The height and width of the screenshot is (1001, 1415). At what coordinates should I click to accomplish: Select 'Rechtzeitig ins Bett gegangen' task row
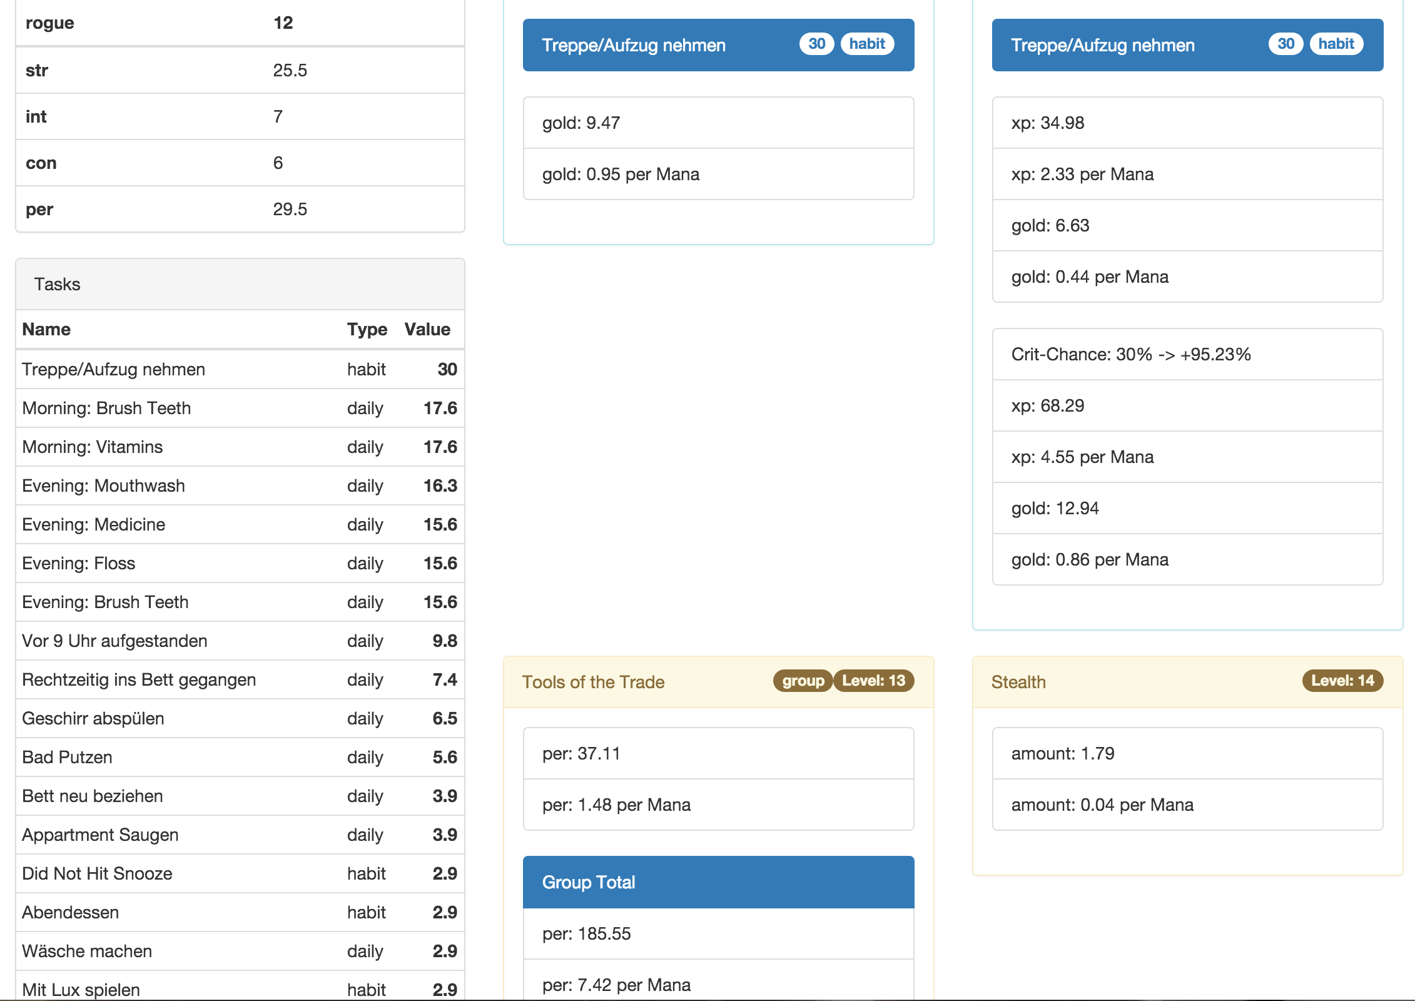tap(240, 679)
